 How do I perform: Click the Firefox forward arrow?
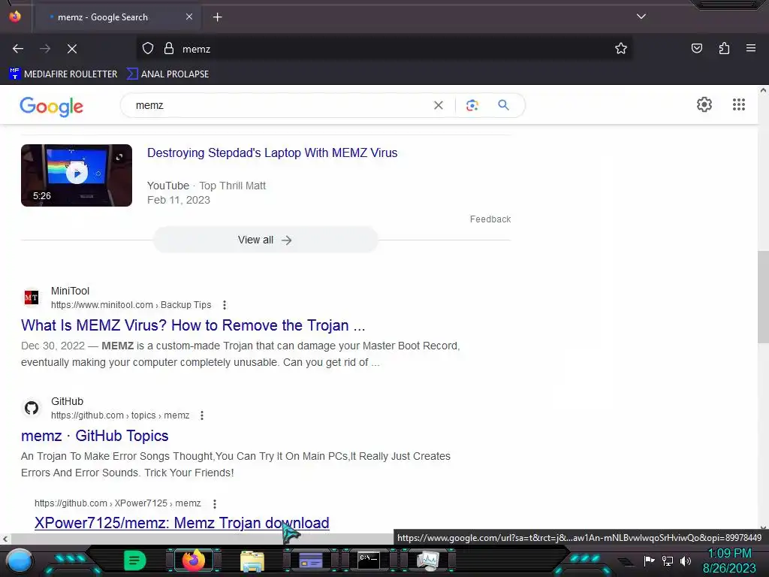[x=45, y=49]
